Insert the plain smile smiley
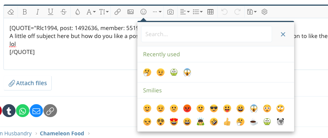 [147, 108]
